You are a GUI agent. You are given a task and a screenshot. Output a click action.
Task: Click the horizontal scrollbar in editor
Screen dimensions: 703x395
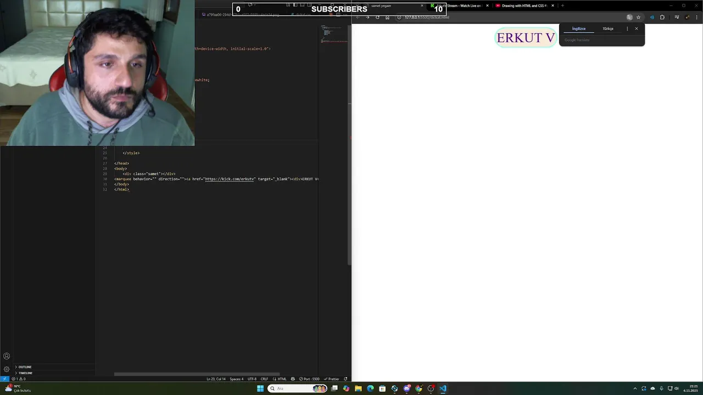pyautogui.click(x=197, y=374)
